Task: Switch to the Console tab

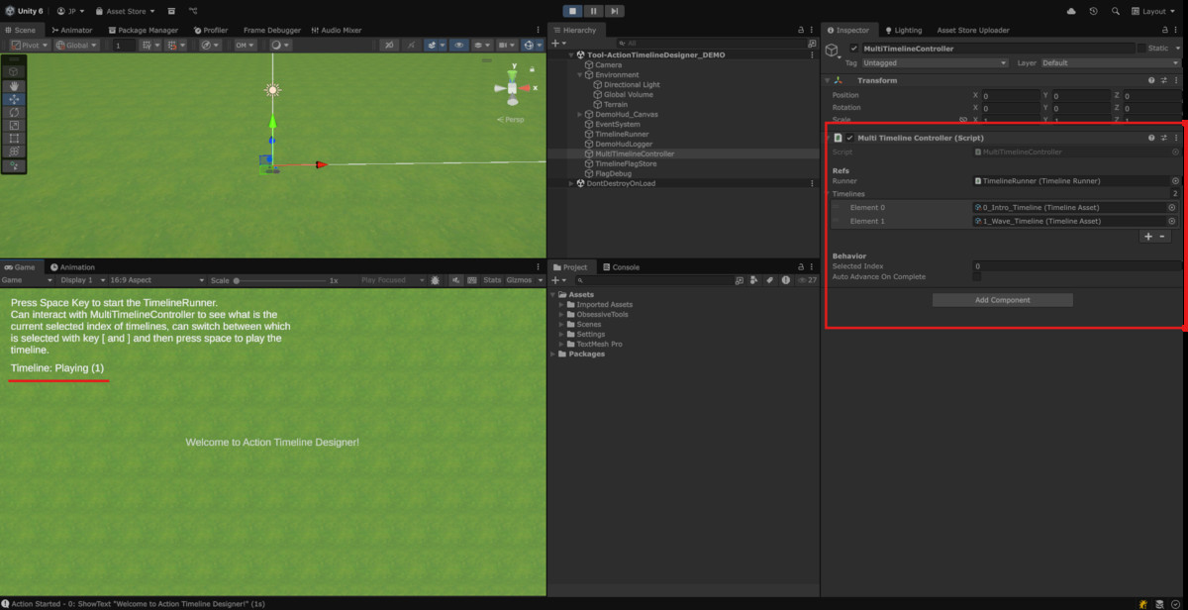Action: 624,266
